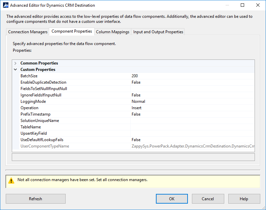266x210 pixels.
Task: Click the Refresh button
Action: (x=36, y=199)
